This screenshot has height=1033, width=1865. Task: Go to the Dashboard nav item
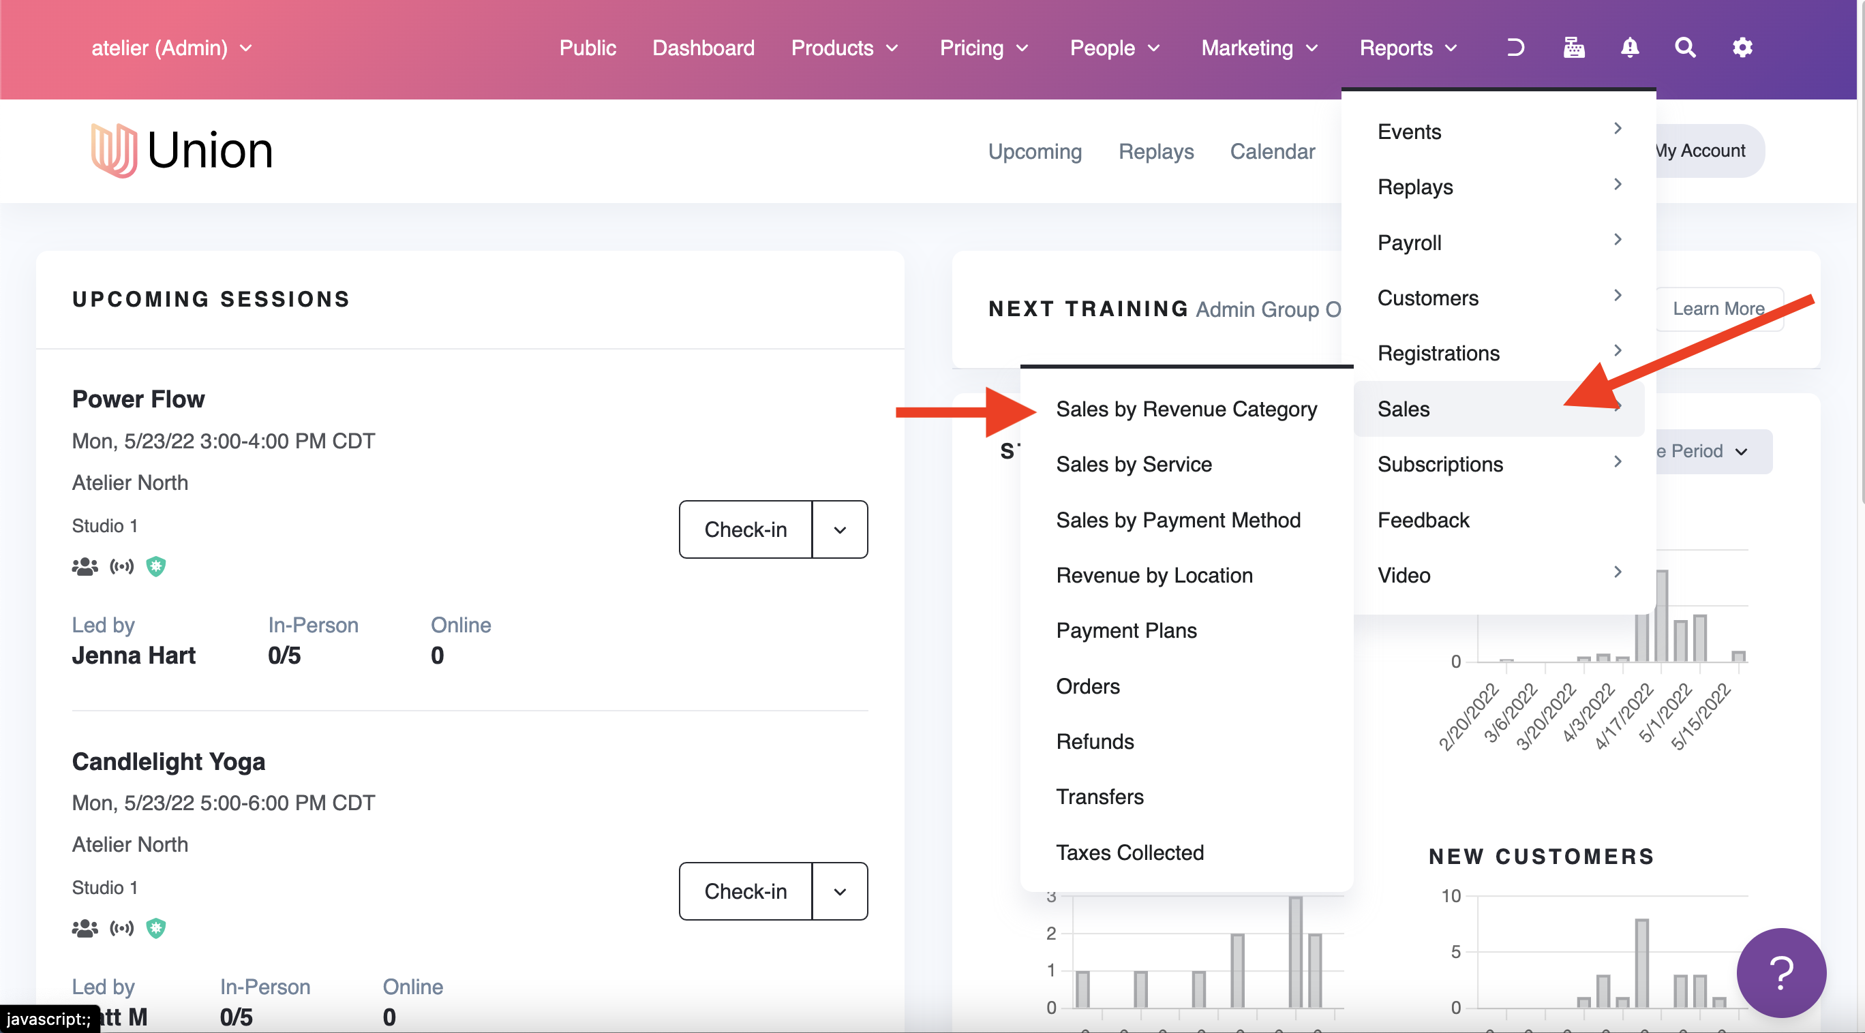click(703, 48)
